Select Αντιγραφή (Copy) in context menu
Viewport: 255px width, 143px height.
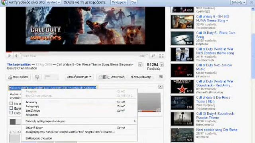[x=79, y=106]
